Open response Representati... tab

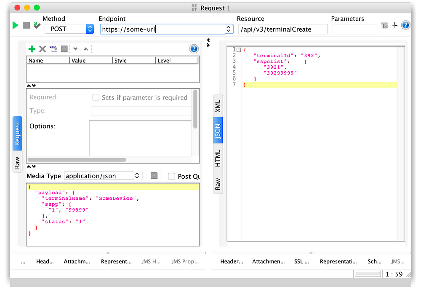click(338, 261)
